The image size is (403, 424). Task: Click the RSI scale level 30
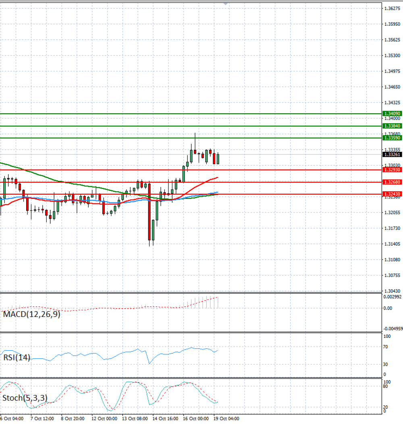(x=385, y=364)
